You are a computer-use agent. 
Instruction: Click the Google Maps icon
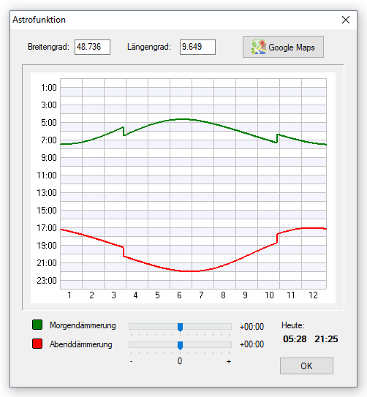tap(259, 47)
